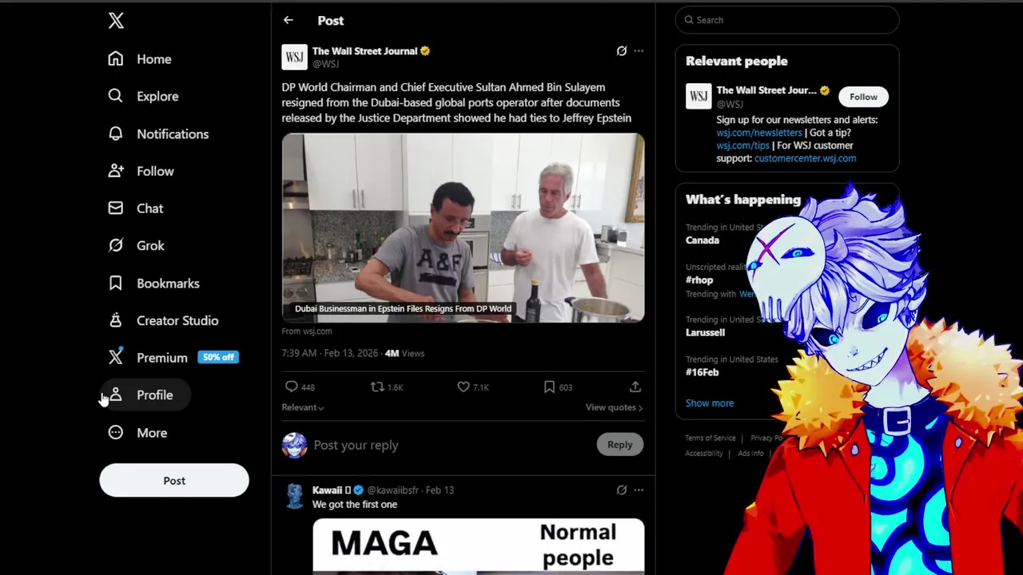Click the Post button in the sidebar
Viewport: 1023px width, 575px height.
pos(174,481)
